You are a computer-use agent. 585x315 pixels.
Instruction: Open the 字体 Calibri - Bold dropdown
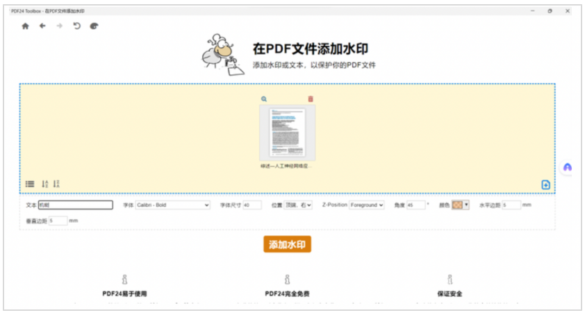pos(172,205)
